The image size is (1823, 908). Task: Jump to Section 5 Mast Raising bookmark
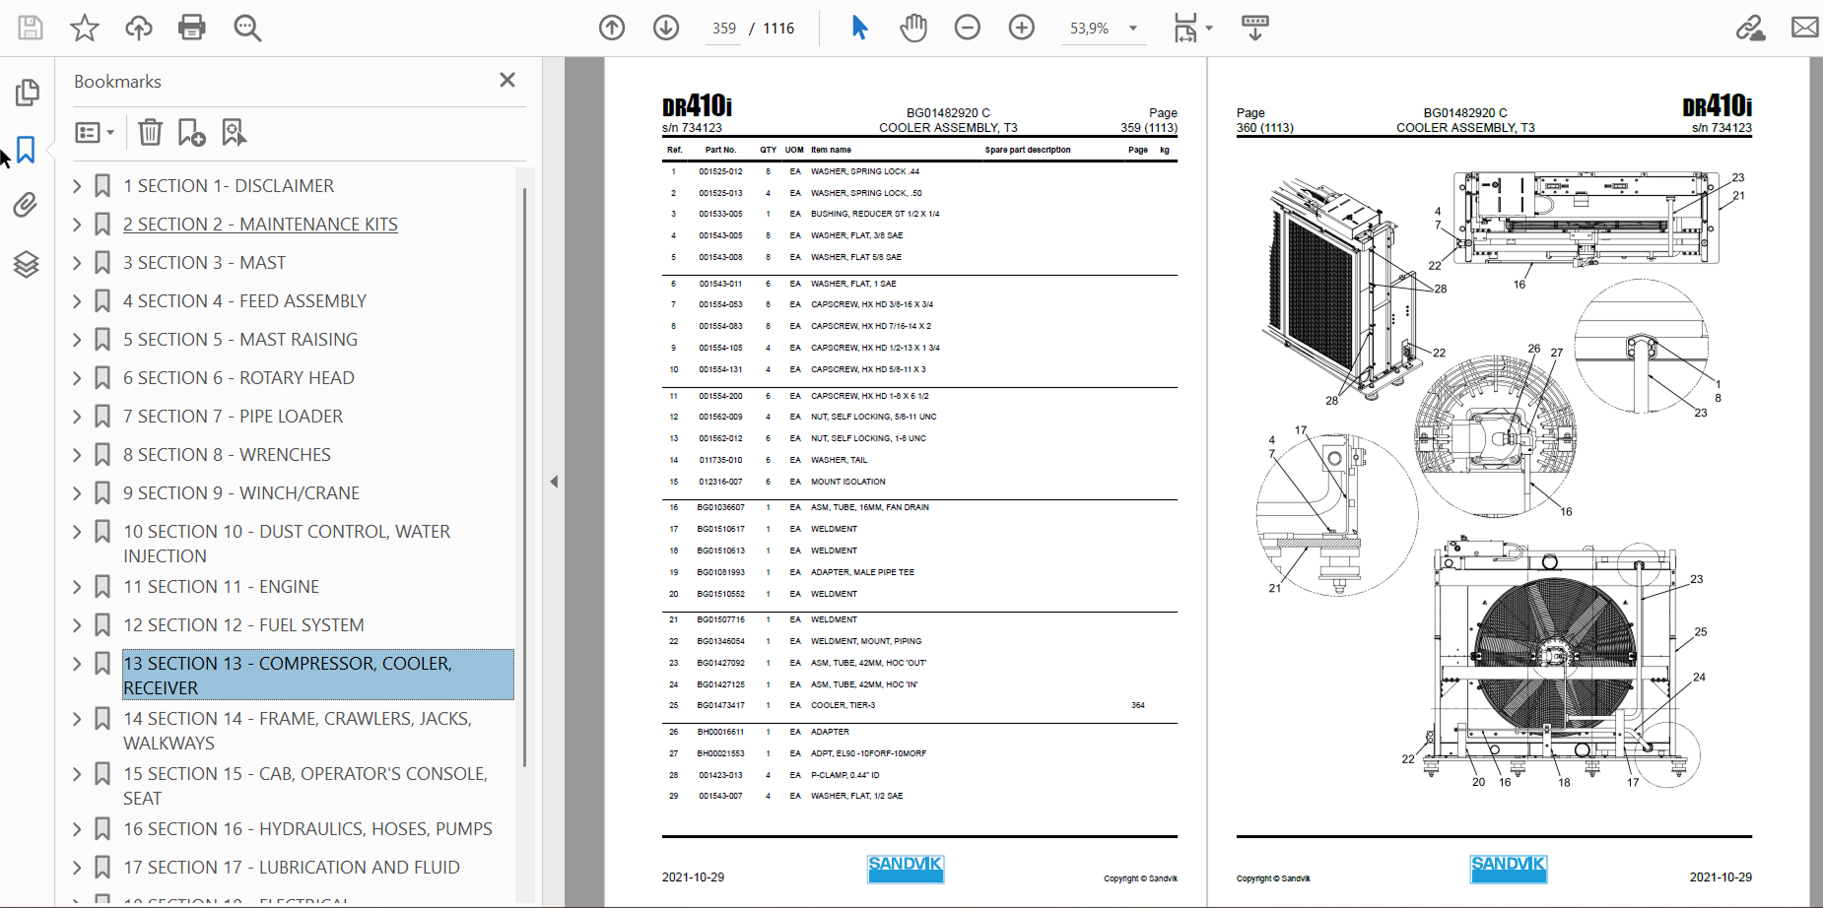[x=240, y=339]
